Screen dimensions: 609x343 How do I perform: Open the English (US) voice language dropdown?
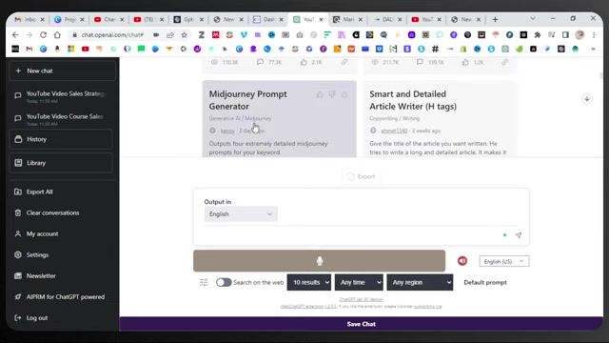coord(504,261)
